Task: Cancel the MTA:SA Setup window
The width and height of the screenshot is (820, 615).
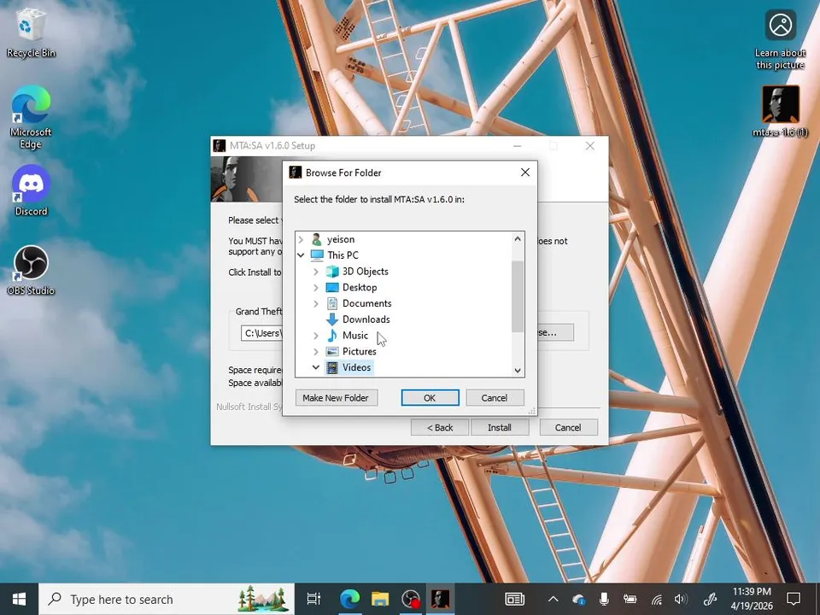Action: click(568, 427)
